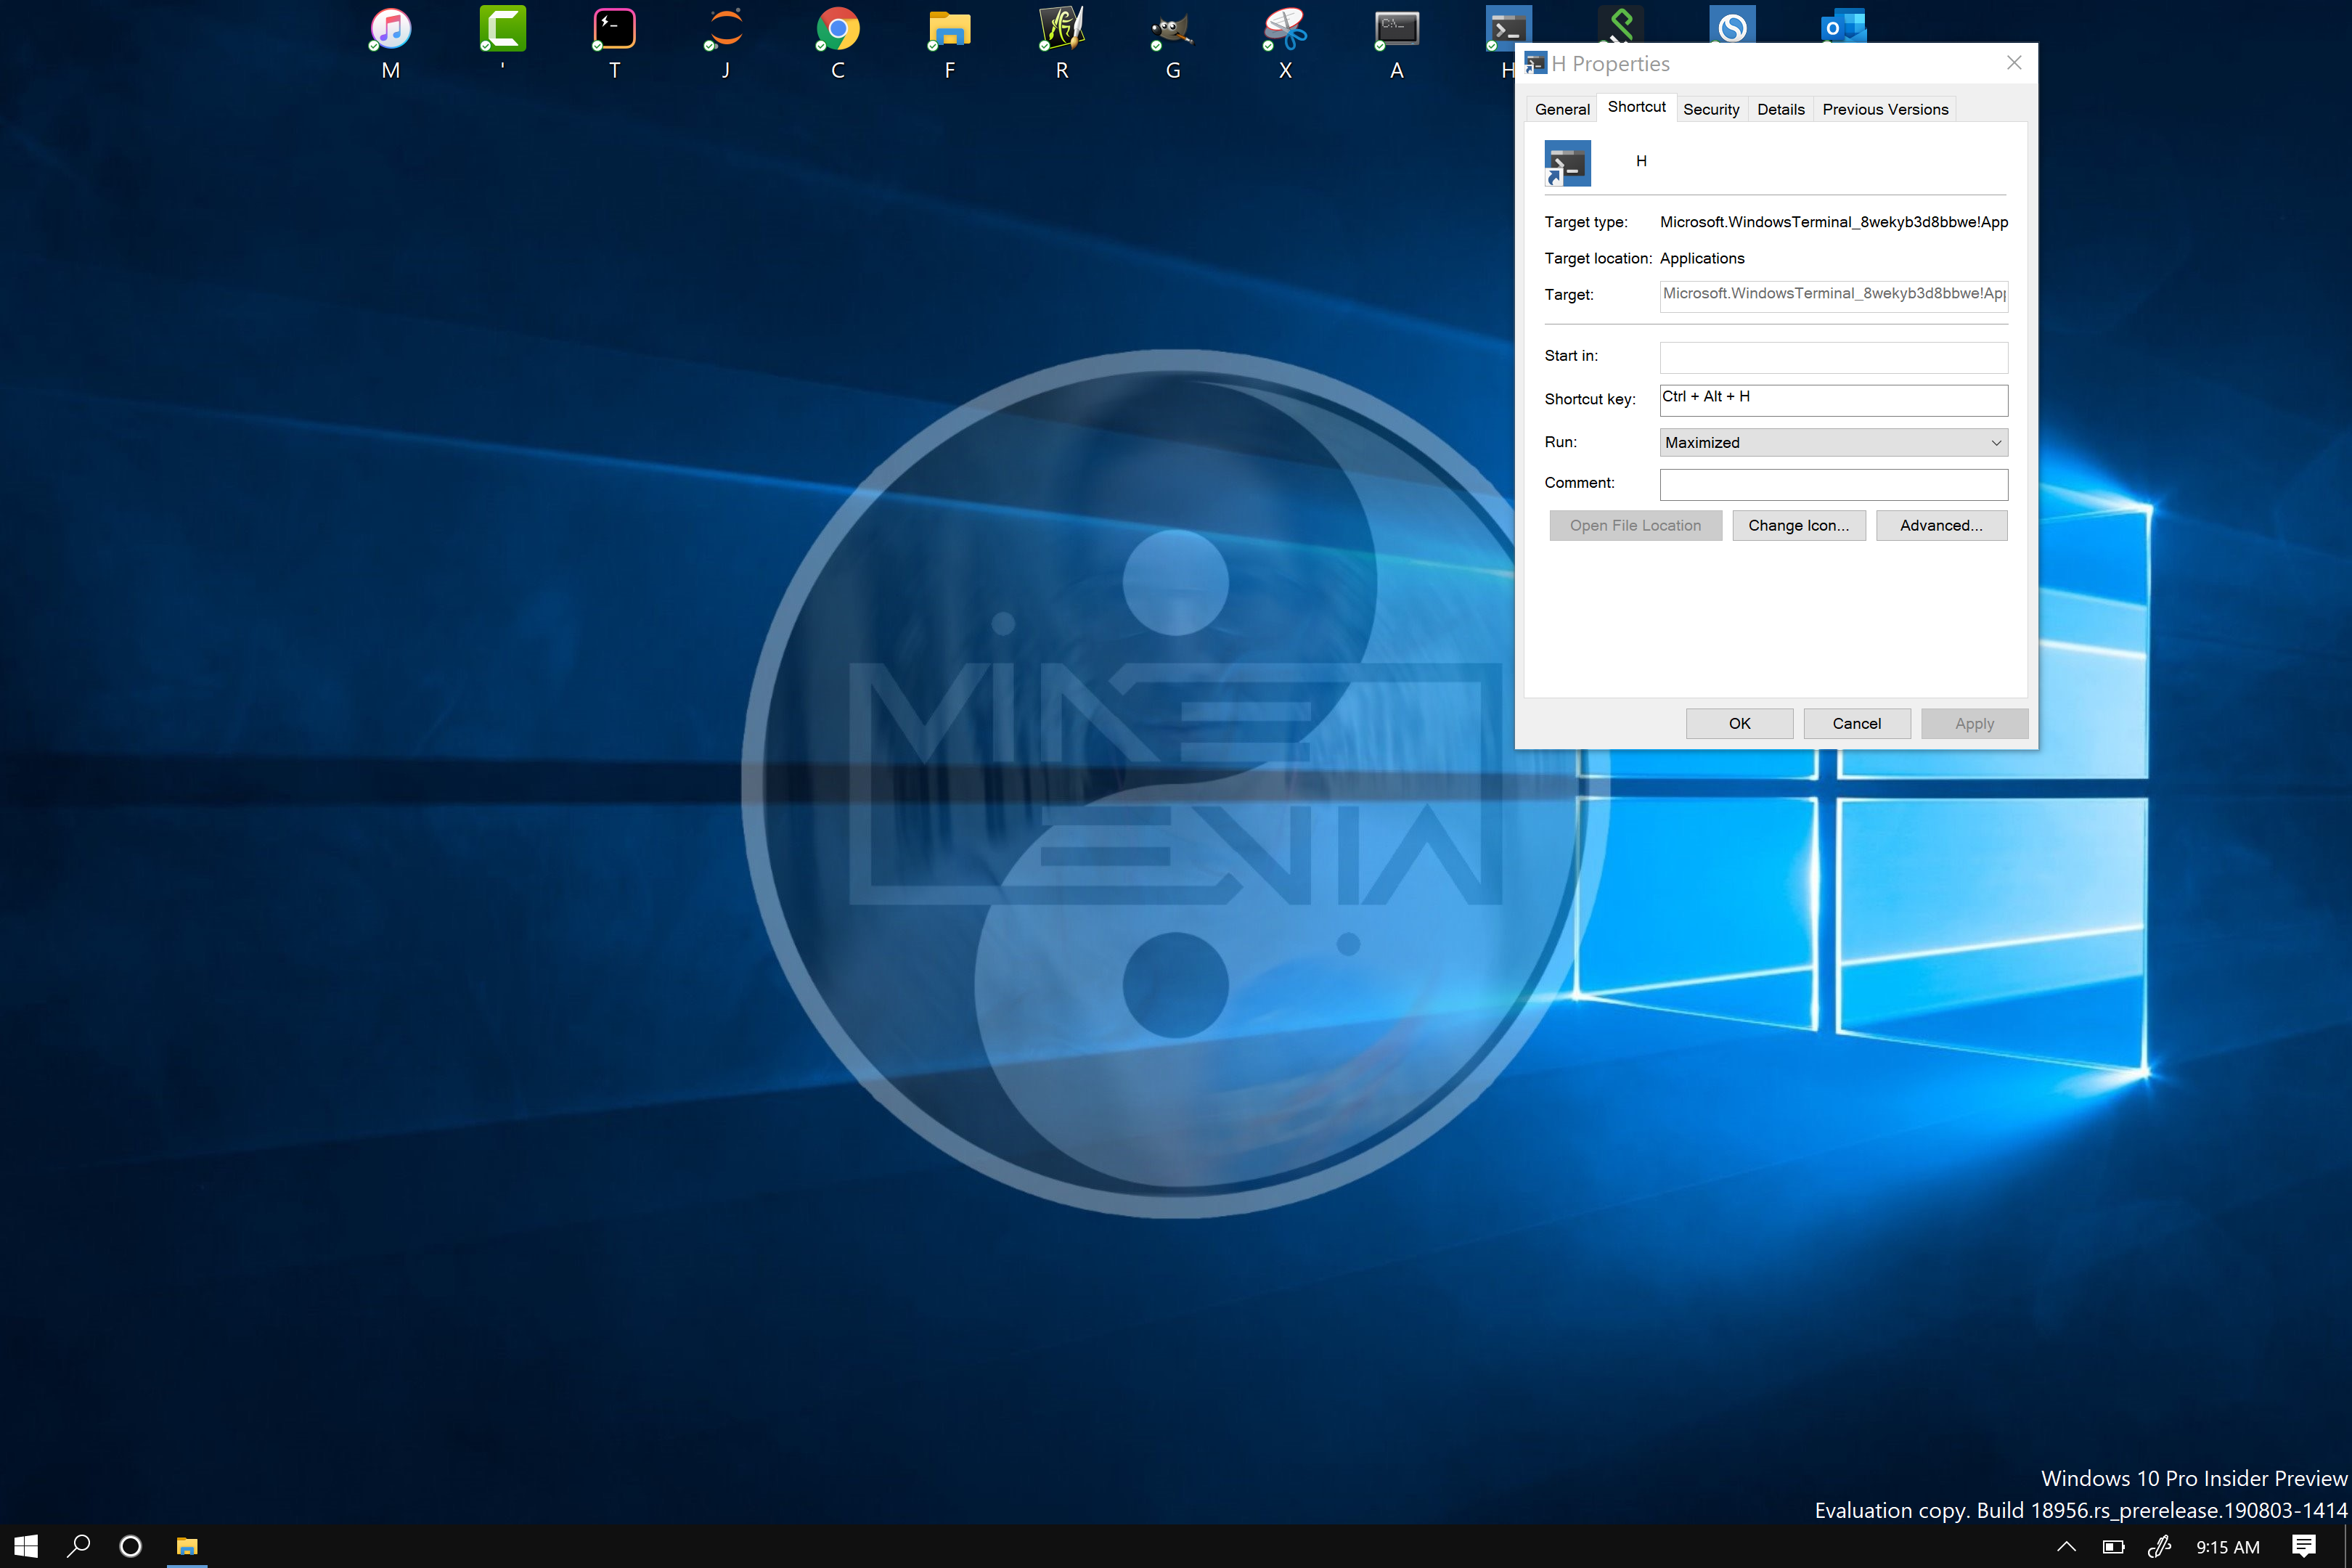Viewport: 2352px width, 1568px height.
Task: Launch Camtasia from the desktop
Action: tap(502, 30)
